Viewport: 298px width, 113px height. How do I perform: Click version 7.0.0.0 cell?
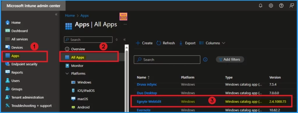274,93
